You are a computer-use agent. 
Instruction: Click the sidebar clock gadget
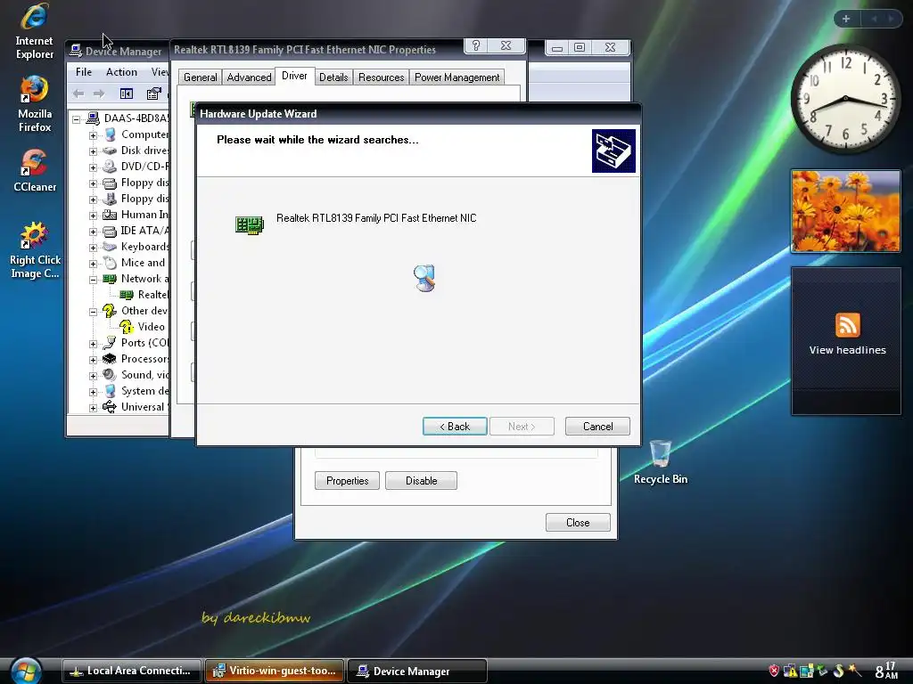(845, 98)
